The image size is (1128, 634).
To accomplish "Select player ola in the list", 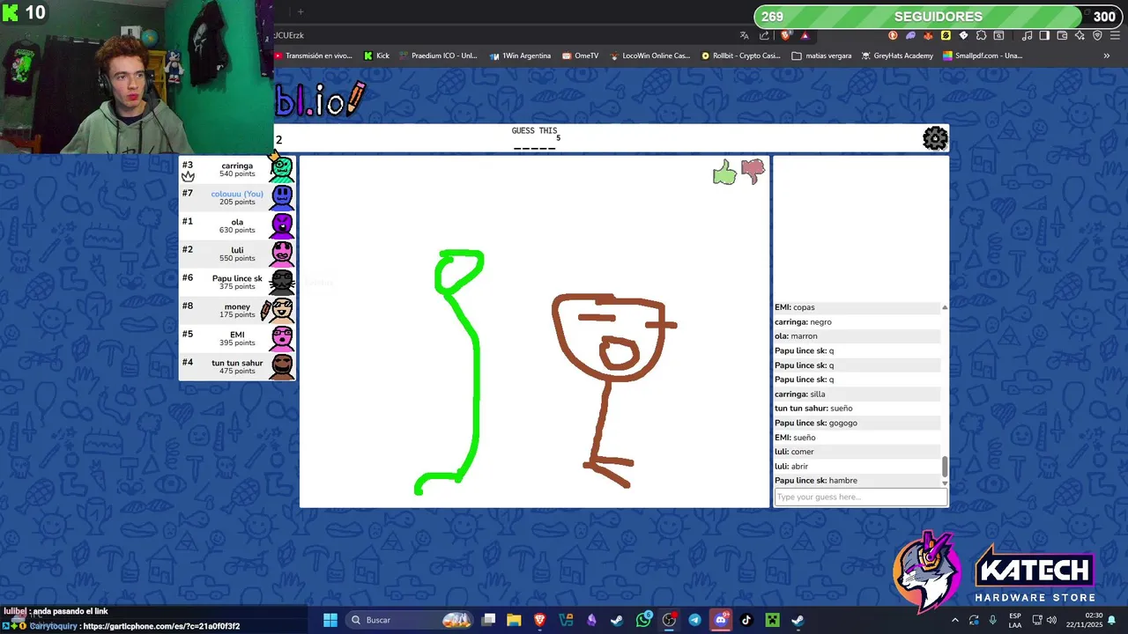I will pos(237,225).
